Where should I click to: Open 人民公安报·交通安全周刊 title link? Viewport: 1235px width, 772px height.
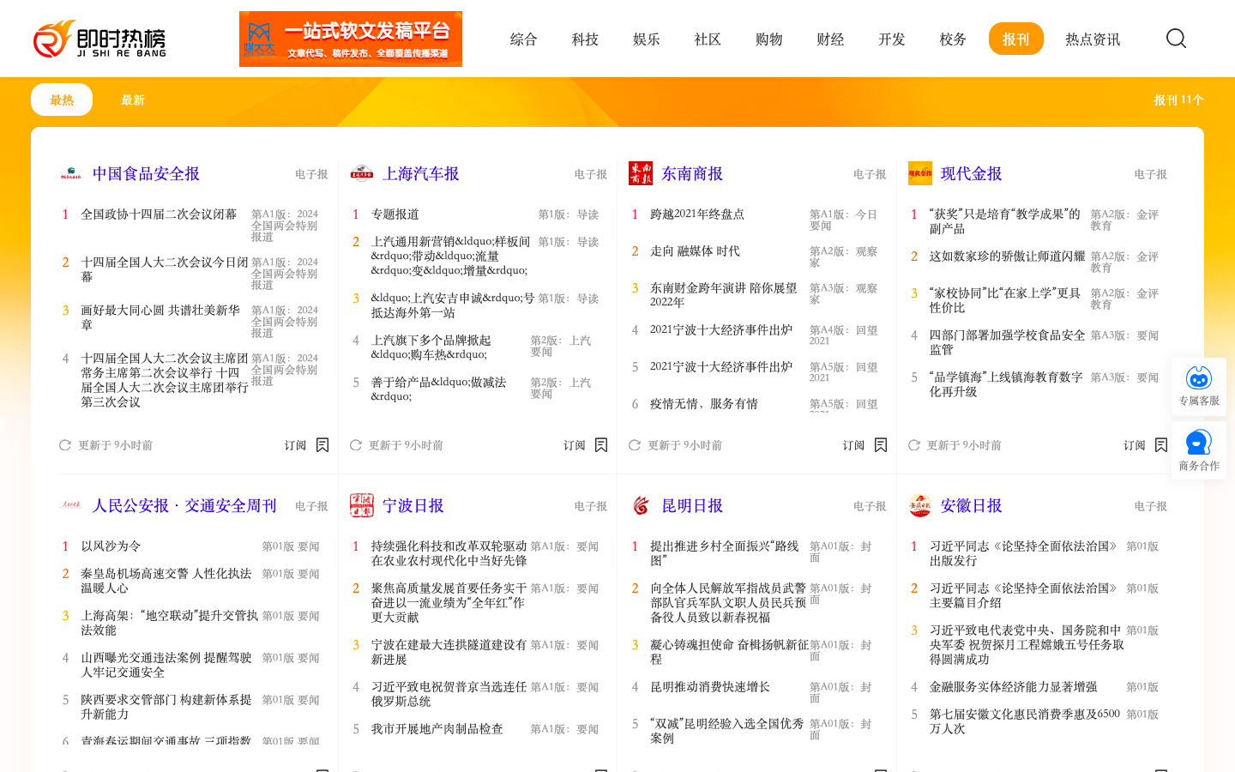184,505
